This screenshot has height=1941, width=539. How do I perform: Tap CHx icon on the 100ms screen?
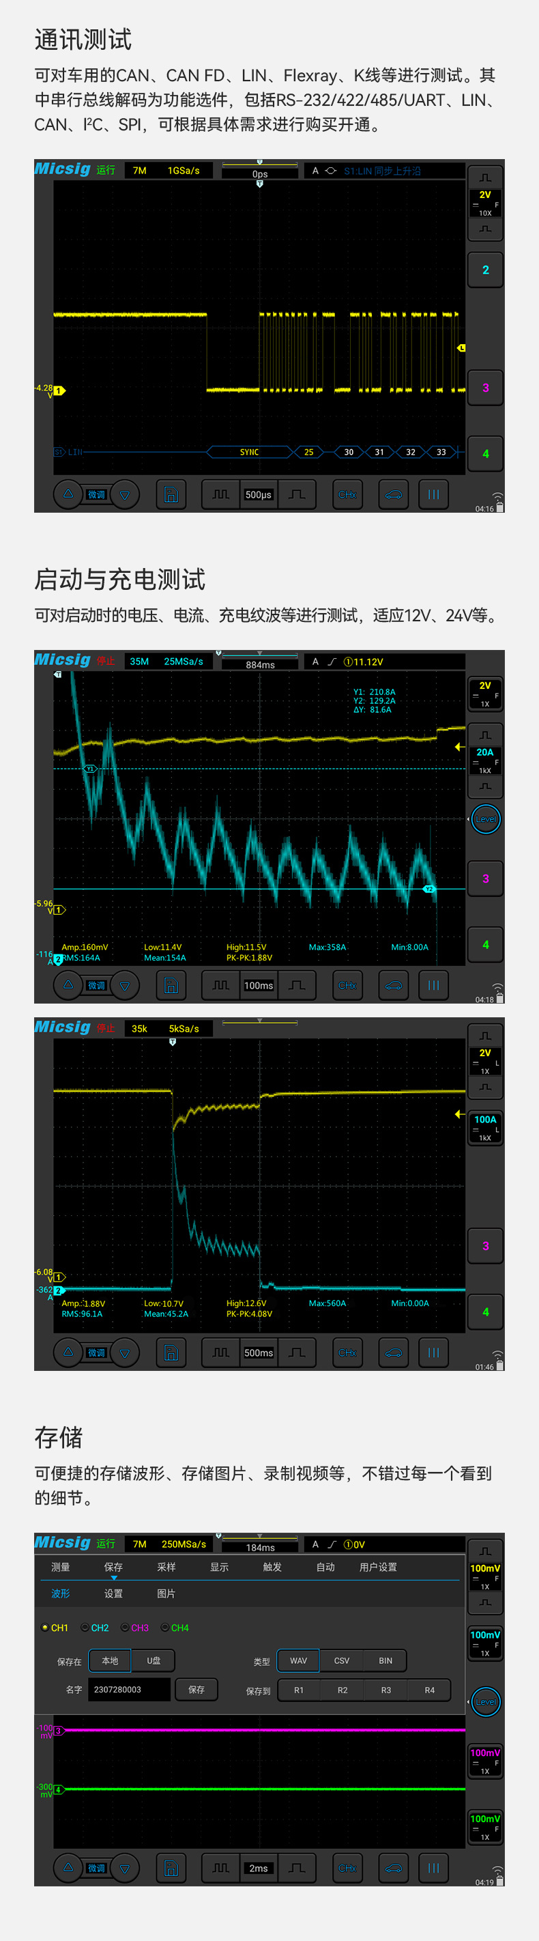pos(347,986)
